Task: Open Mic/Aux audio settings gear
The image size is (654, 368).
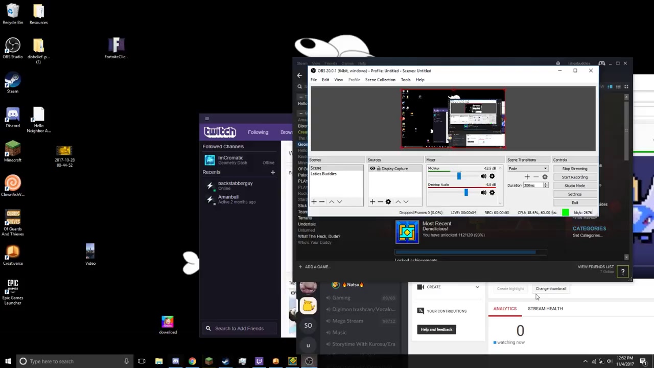Action: 492,176
